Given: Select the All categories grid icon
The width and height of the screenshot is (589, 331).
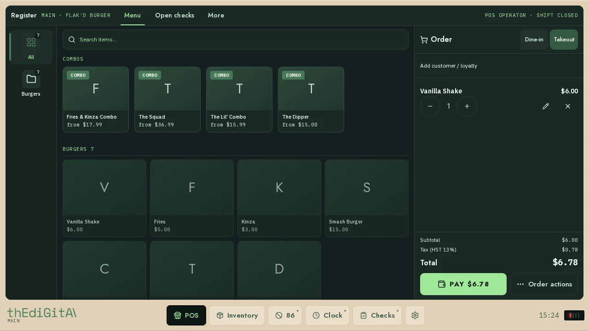Looking at the screenshot, I should pos(31,42).
